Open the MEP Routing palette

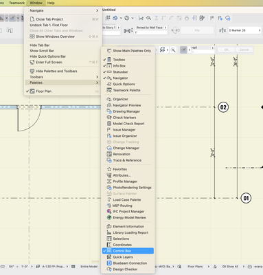click(128, 206)
